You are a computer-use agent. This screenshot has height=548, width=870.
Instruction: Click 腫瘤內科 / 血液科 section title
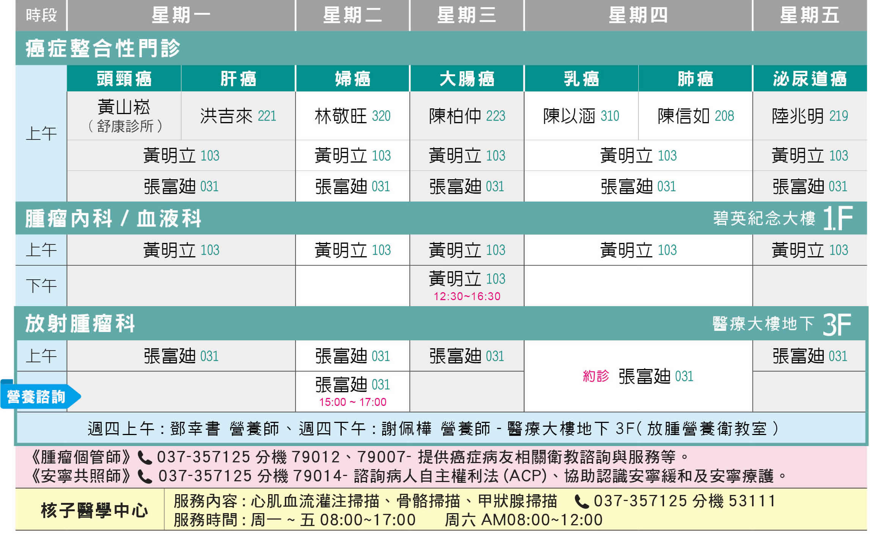[113, 219]
